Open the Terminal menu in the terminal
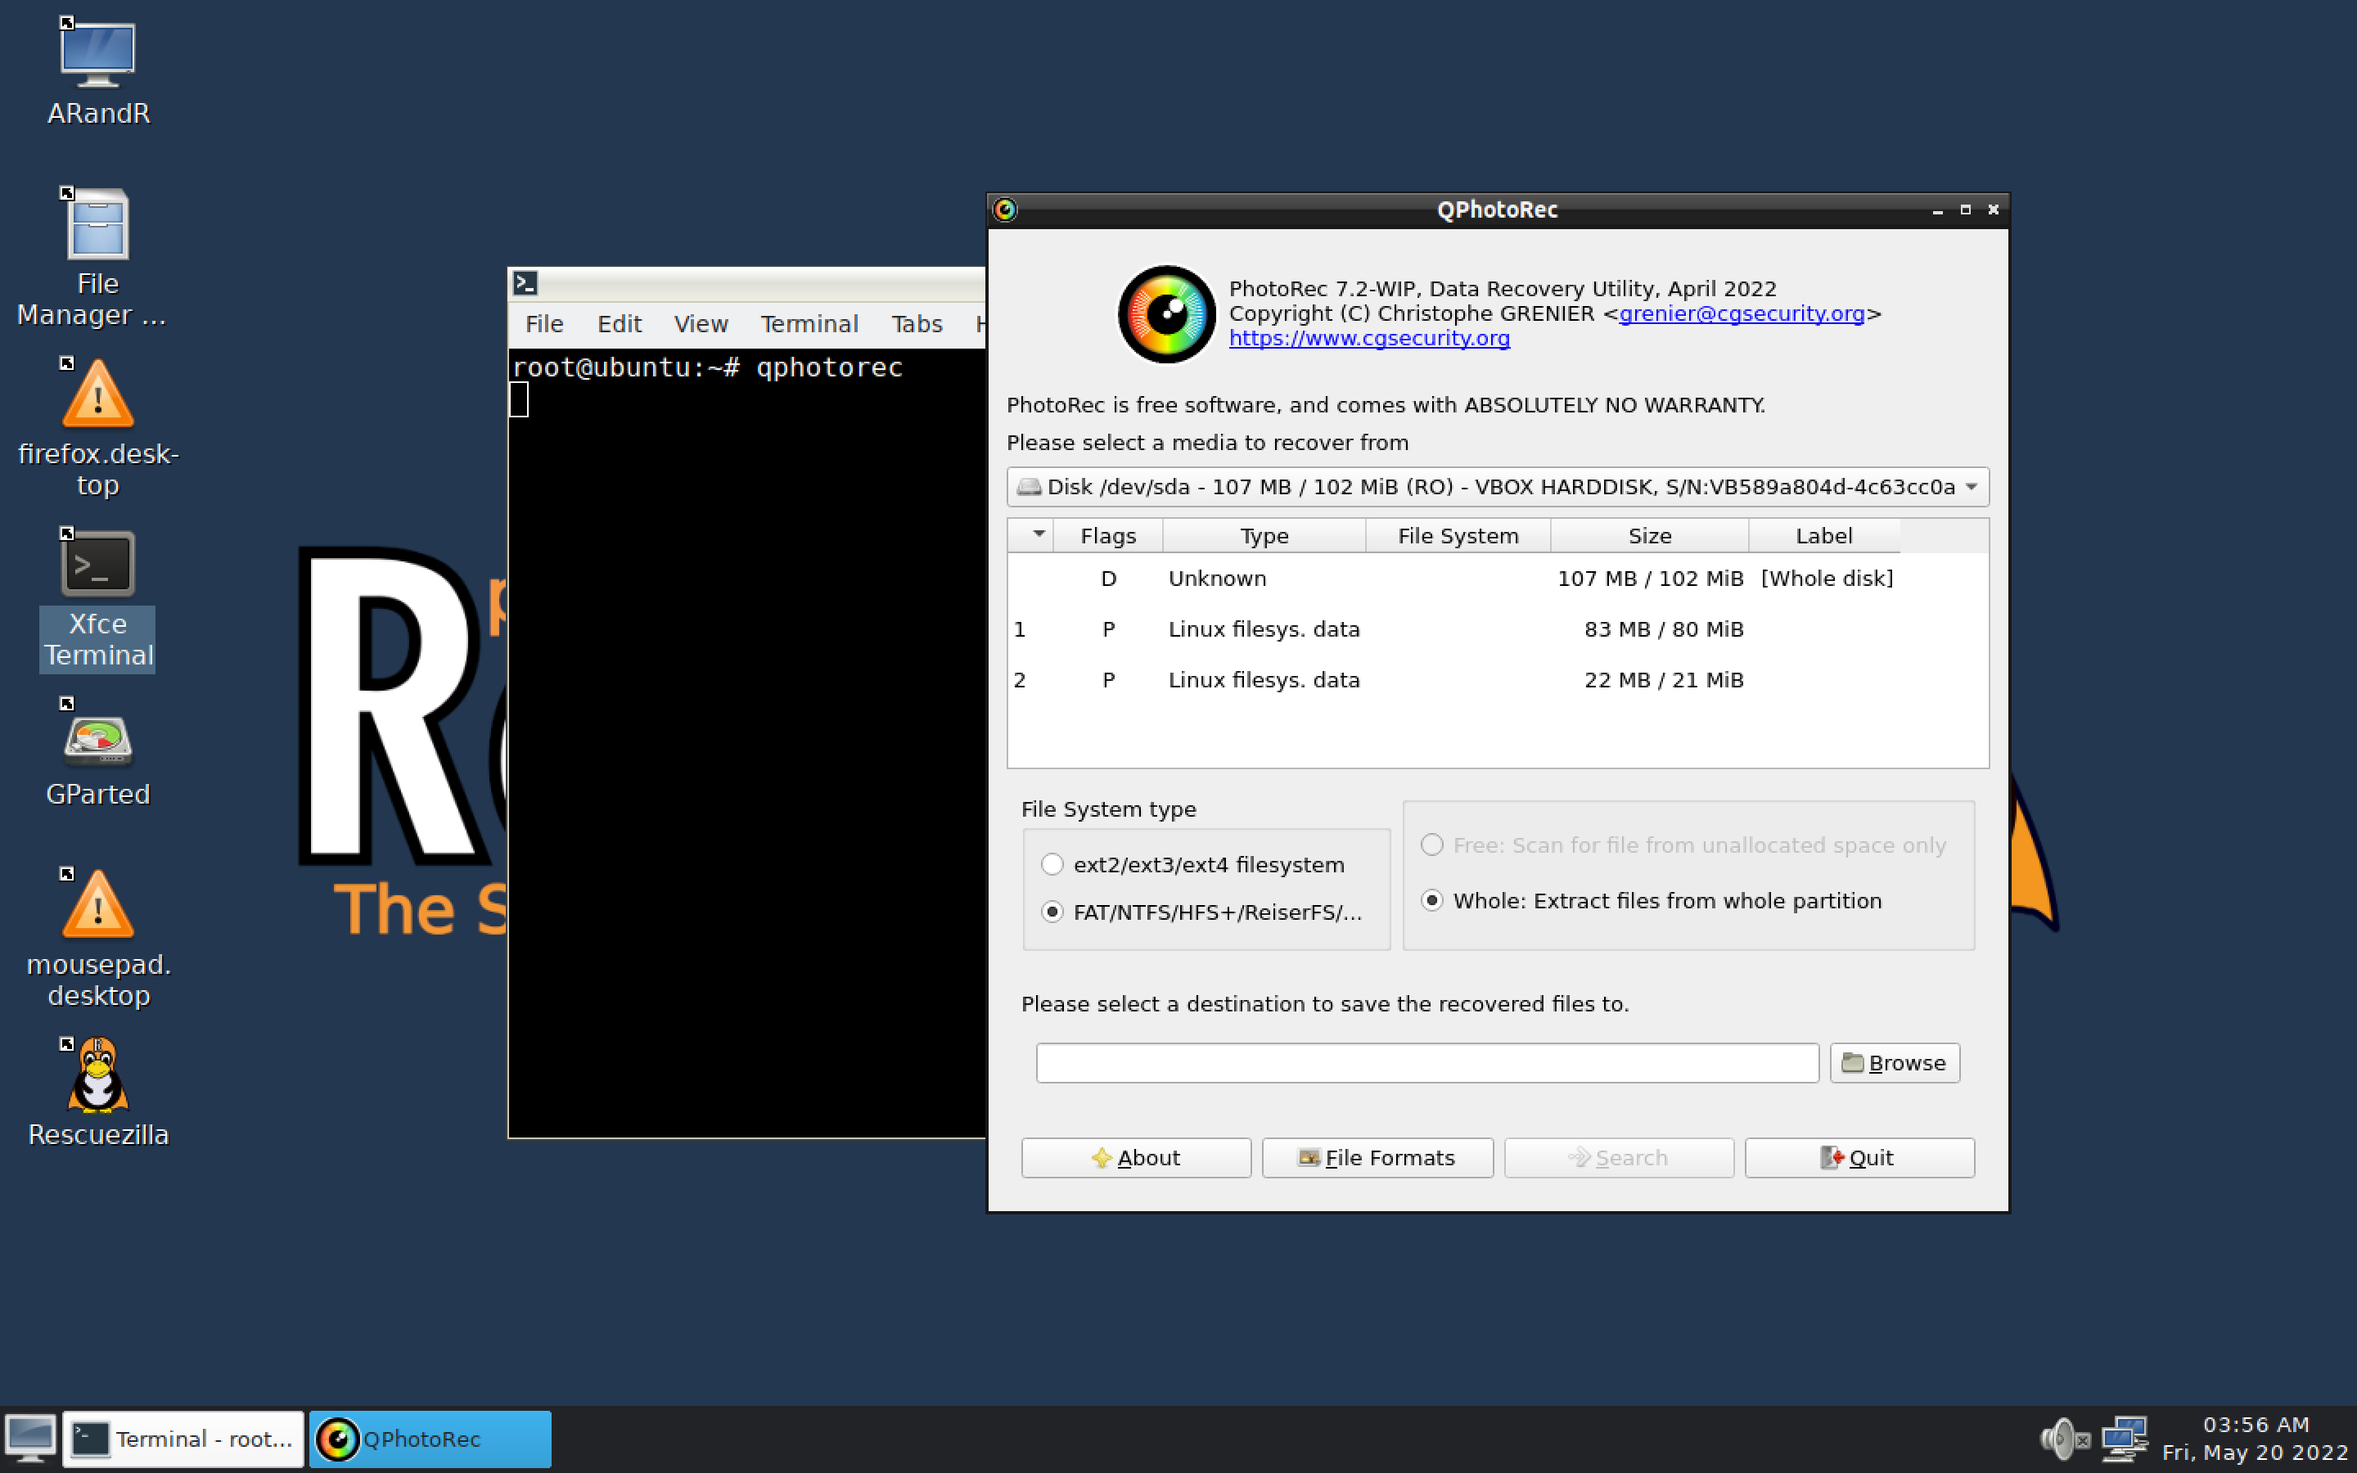The width and height of the screenshot is (2357, 1473). pyautogui.click(x=809, y=323)
